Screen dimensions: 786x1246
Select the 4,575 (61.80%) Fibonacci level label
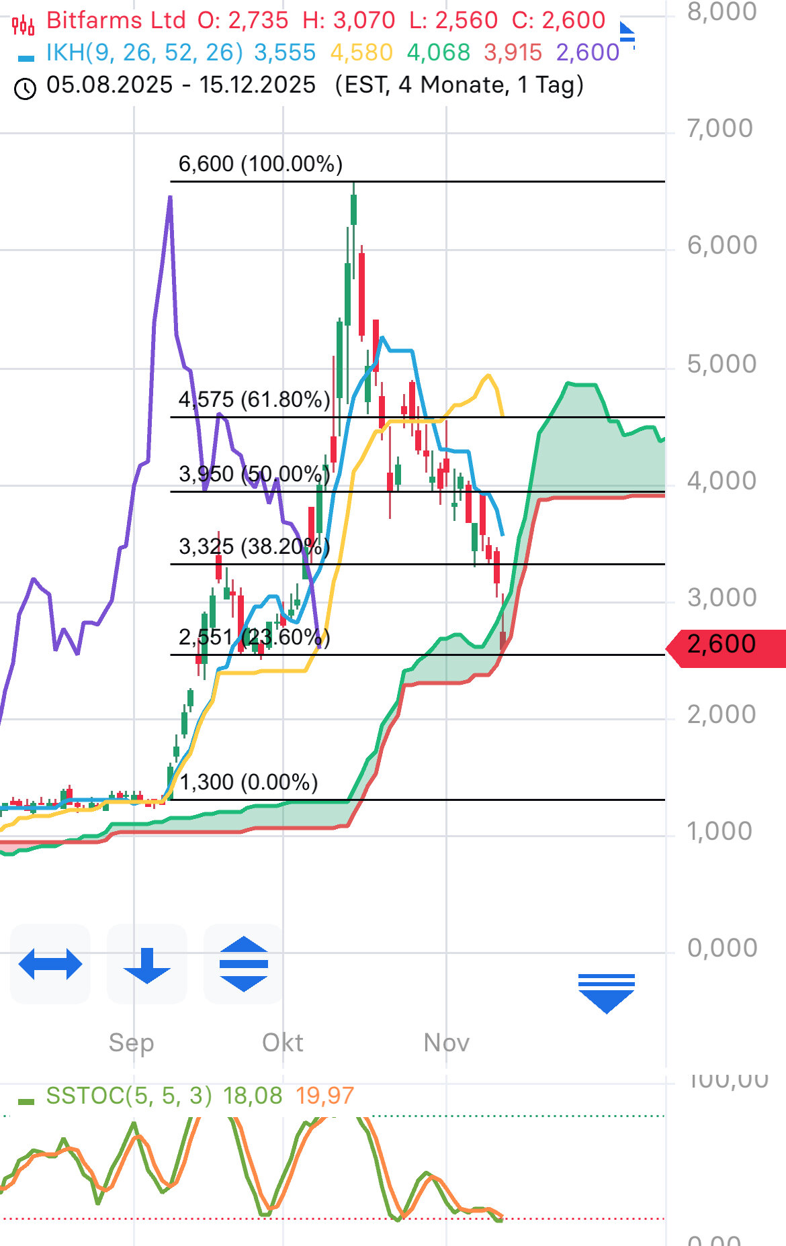(x=254, y=400)
